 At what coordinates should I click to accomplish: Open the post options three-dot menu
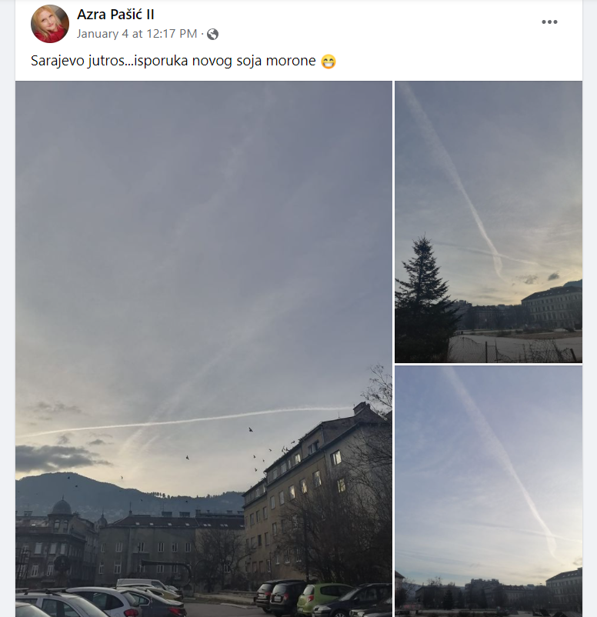click(549, 22)
